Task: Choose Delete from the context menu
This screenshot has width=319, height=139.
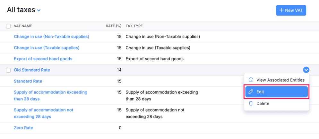Action: 263,103
